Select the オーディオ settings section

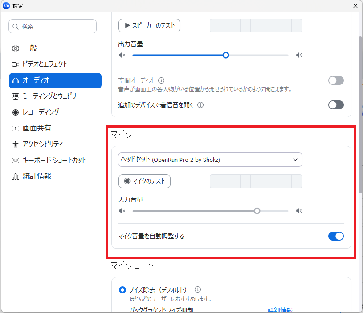55,80
